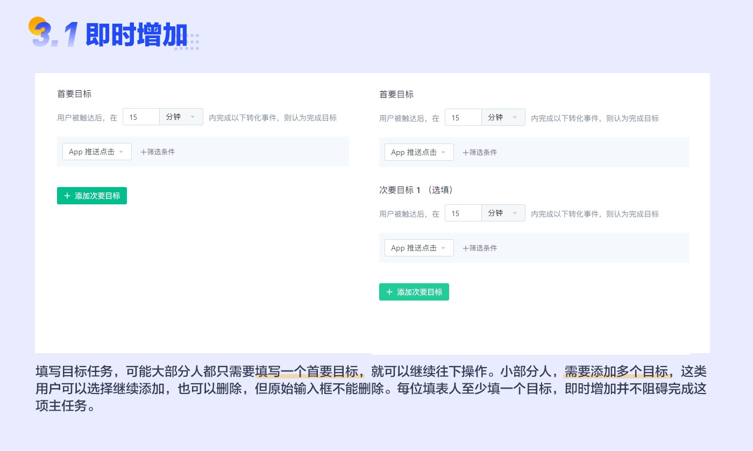
Task: Focus the 15 input in left panel 首要目标
Action: (x=141, y=117)
